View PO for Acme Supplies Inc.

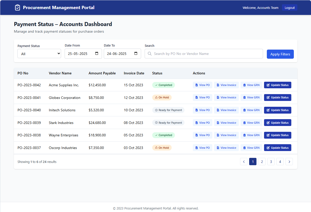click(203, 85)
